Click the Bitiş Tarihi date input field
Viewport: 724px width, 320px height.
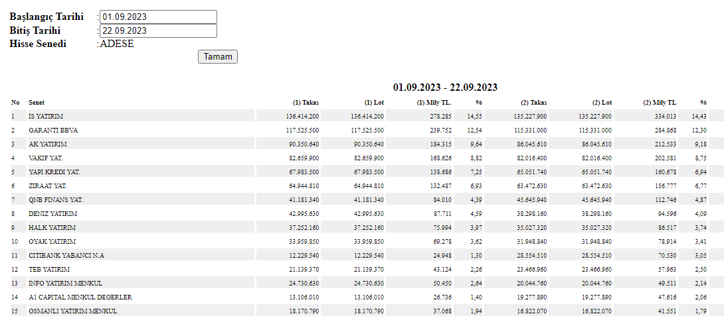click(158, 31)
